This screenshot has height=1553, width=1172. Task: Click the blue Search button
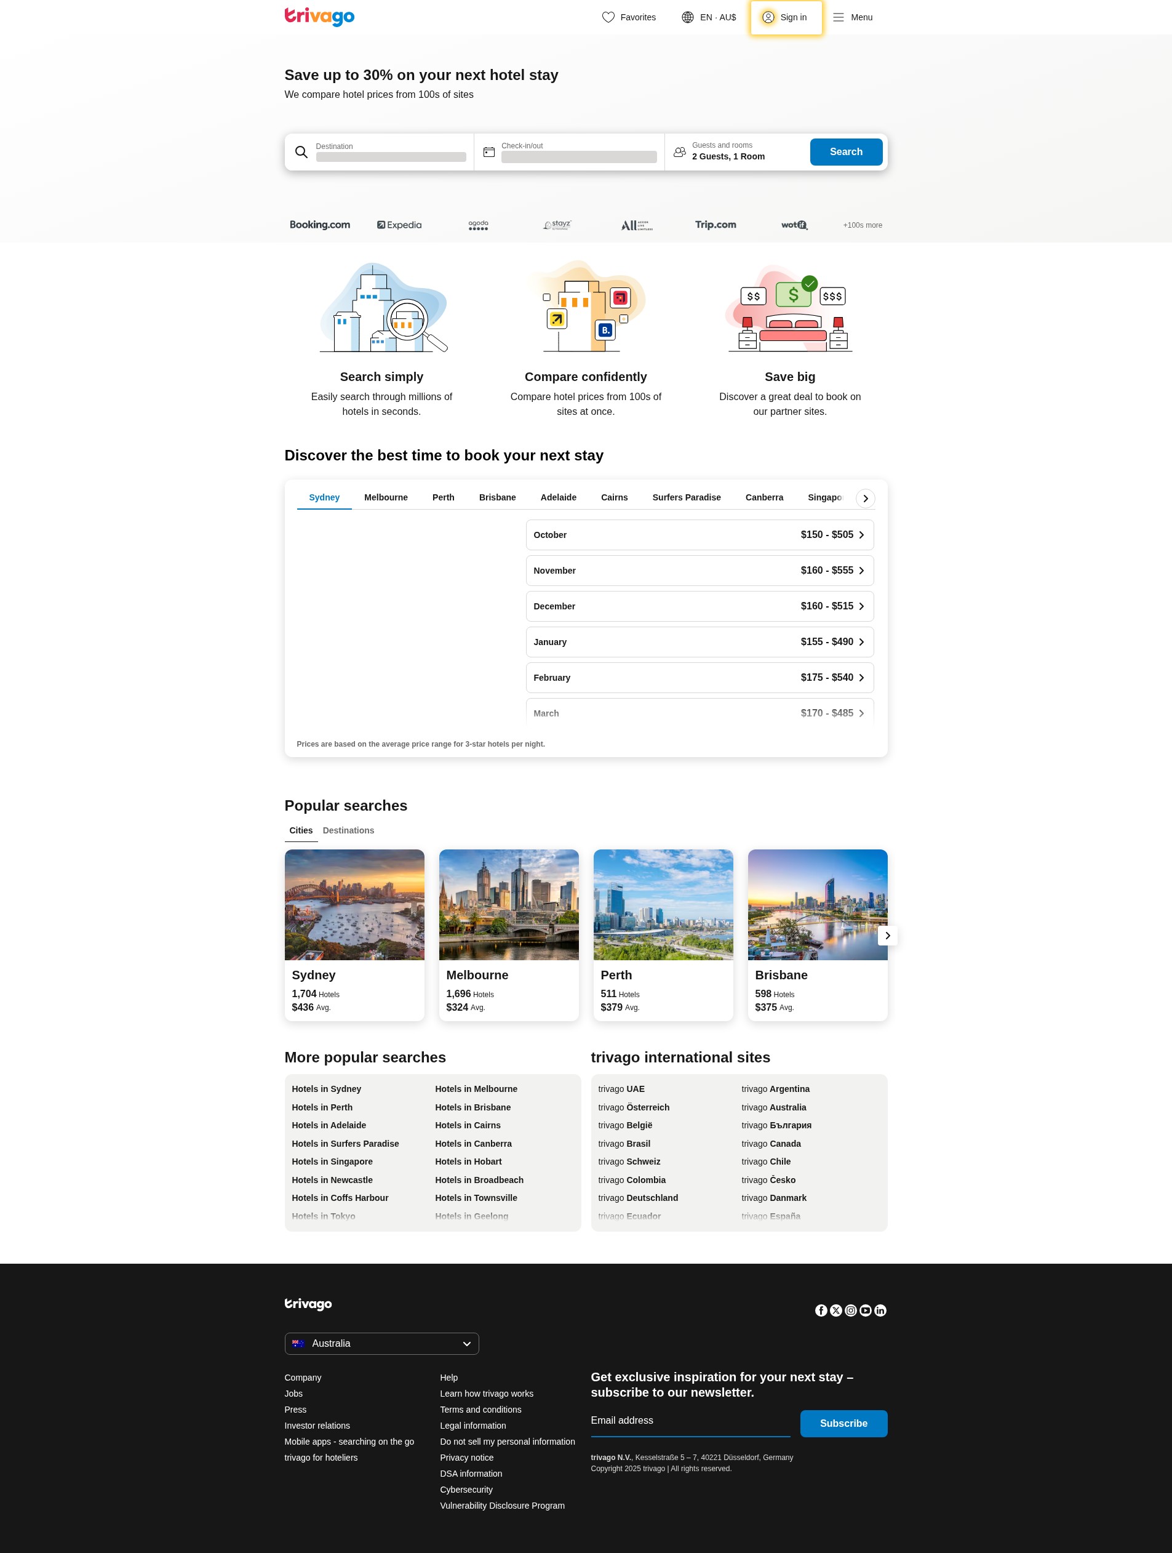(846, 151)
